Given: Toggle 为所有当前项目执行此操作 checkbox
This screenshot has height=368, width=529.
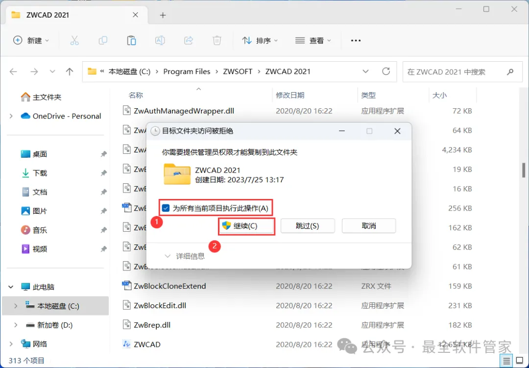Looking at the screenshot, I should (166, 208).
